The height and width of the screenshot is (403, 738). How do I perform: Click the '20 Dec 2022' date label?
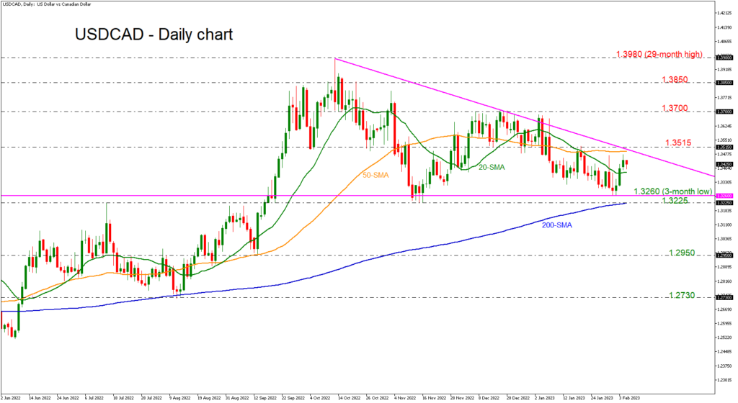pyautogui.click(x=517, y=398)
